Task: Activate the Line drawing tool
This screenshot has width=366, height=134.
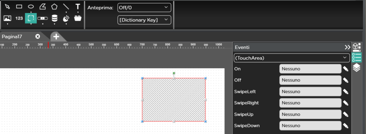Action: point(66,6)
